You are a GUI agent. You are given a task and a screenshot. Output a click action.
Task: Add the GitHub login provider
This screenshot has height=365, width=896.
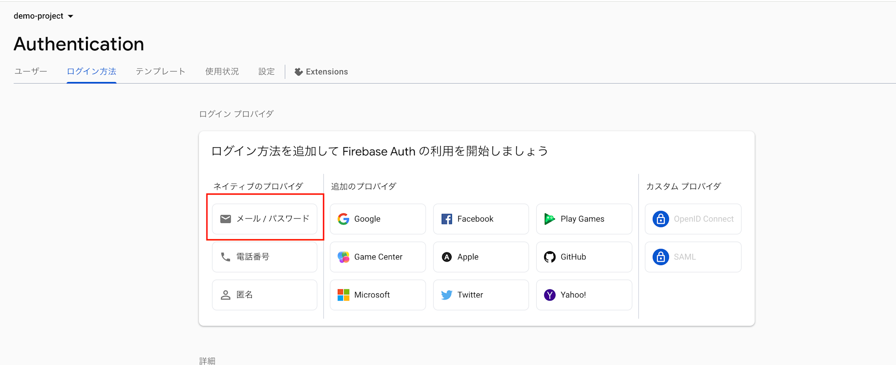584,257
